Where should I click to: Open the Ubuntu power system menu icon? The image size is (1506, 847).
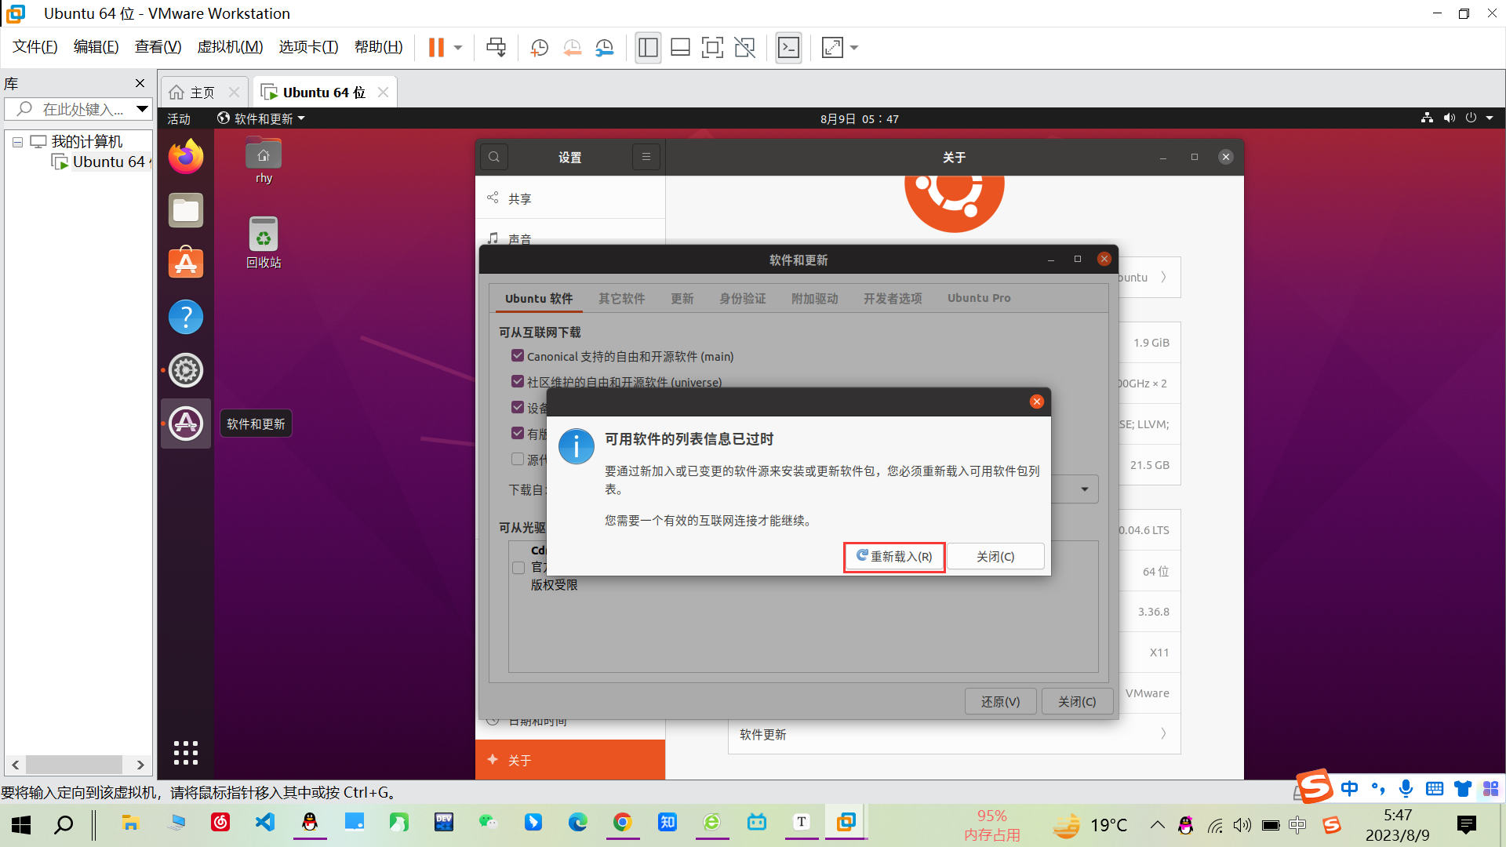1471,118
